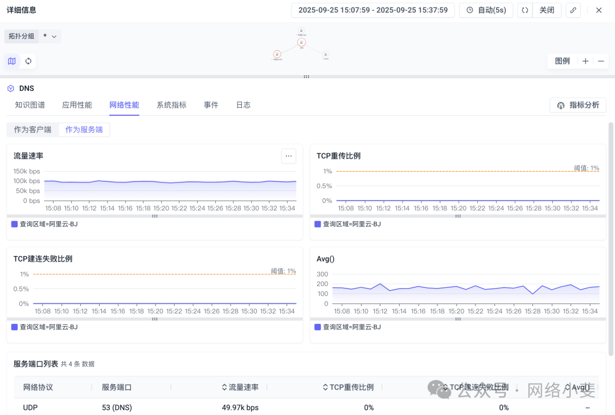Toggle 关闭 for auto refresh

click(547, 10)
